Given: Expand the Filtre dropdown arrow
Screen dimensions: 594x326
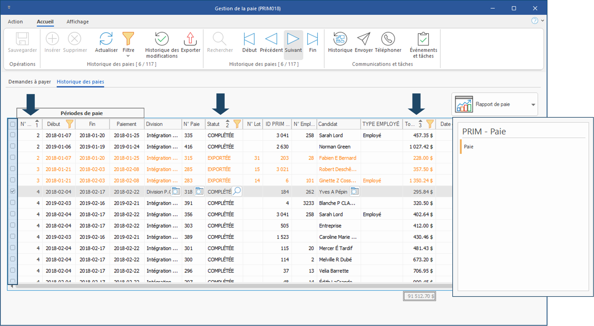Looking at the screenshot, I should 128,56.
